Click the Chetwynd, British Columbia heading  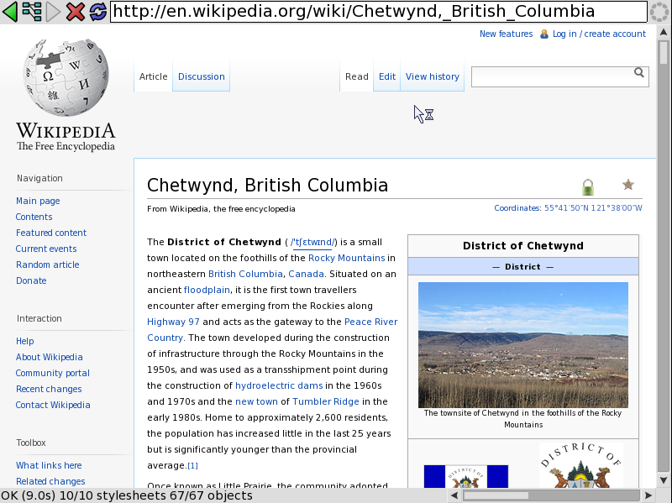coord(267,186)
